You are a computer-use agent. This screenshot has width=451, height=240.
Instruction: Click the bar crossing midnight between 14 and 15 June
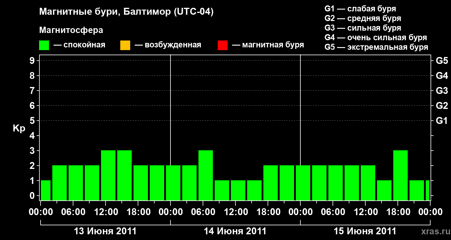click(x=303, y=183)
